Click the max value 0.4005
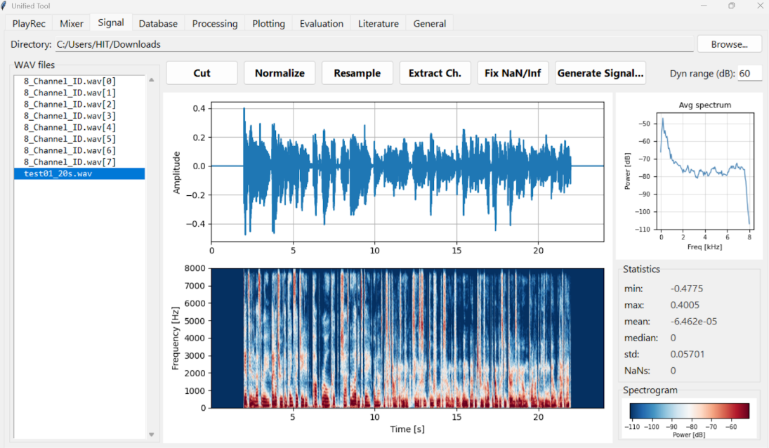 point(685,305)
